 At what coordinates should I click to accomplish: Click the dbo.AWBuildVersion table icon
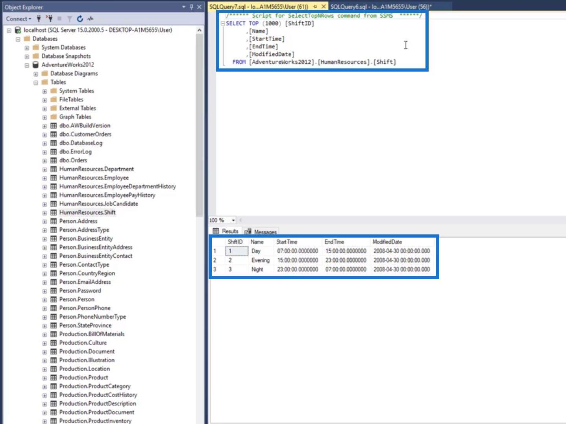pos(54,125)
